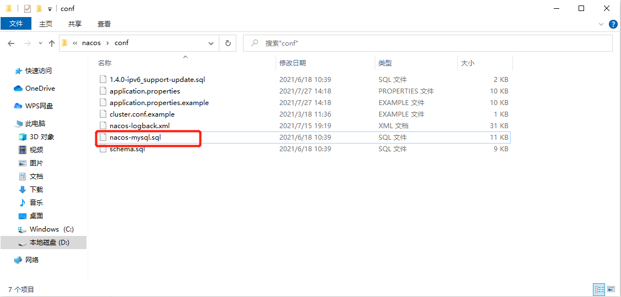
Task: Expand the address bar history dropdown
Action: pos(210,43)
